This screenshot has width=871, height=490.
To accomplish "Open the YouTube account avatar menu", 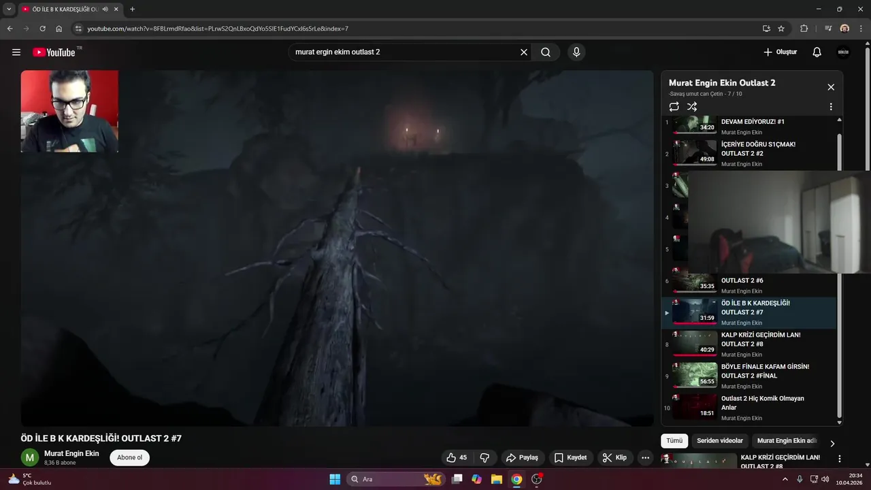I will point(844,52).
